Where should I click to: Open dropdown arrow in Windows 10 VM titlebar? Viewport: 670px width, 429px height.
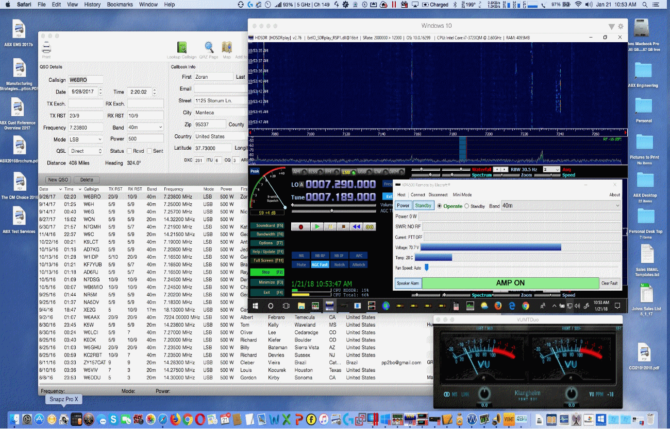(611, 26)
